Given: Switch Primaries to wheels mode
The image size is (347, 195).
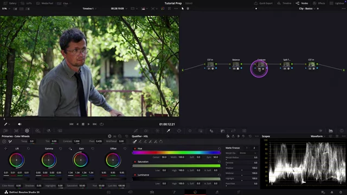Looking at the screenshot, I should tap(110, 136).
